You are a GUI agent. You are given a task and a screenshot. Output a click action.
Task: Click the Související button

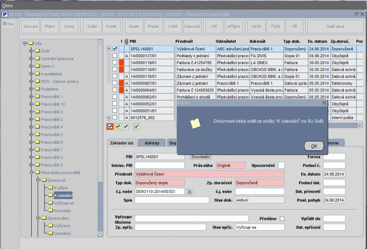coord(200,157)
